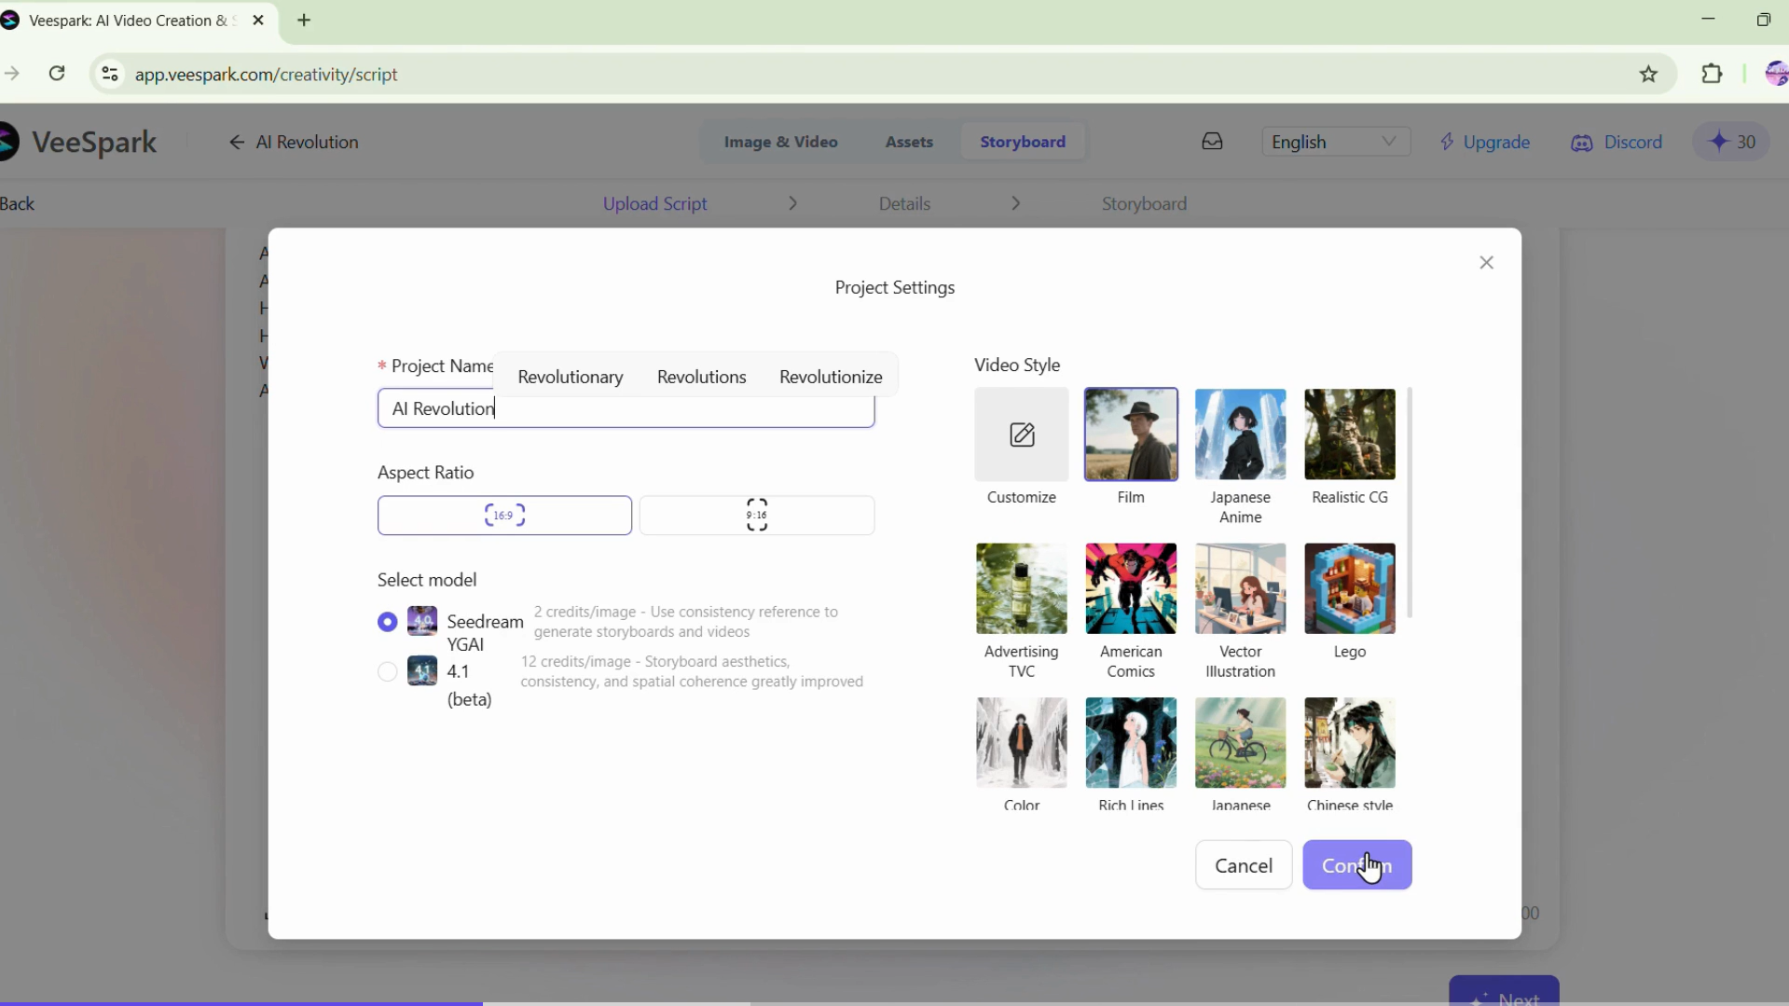Screen dimensions: 1789x1006
Task: Go to the Storyboard breadcrumb step
Action: (1144, 203)
